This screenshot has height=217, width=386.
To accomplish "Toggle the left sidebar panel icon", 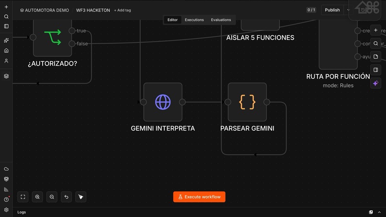I will coord(6,26).
